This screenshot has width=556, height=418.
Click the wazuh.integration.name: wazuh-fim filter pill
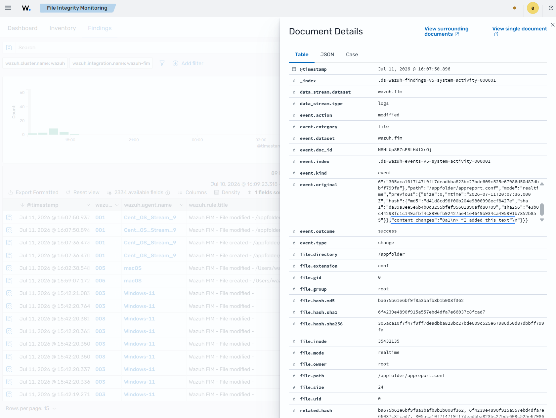[x=111, y=63]
